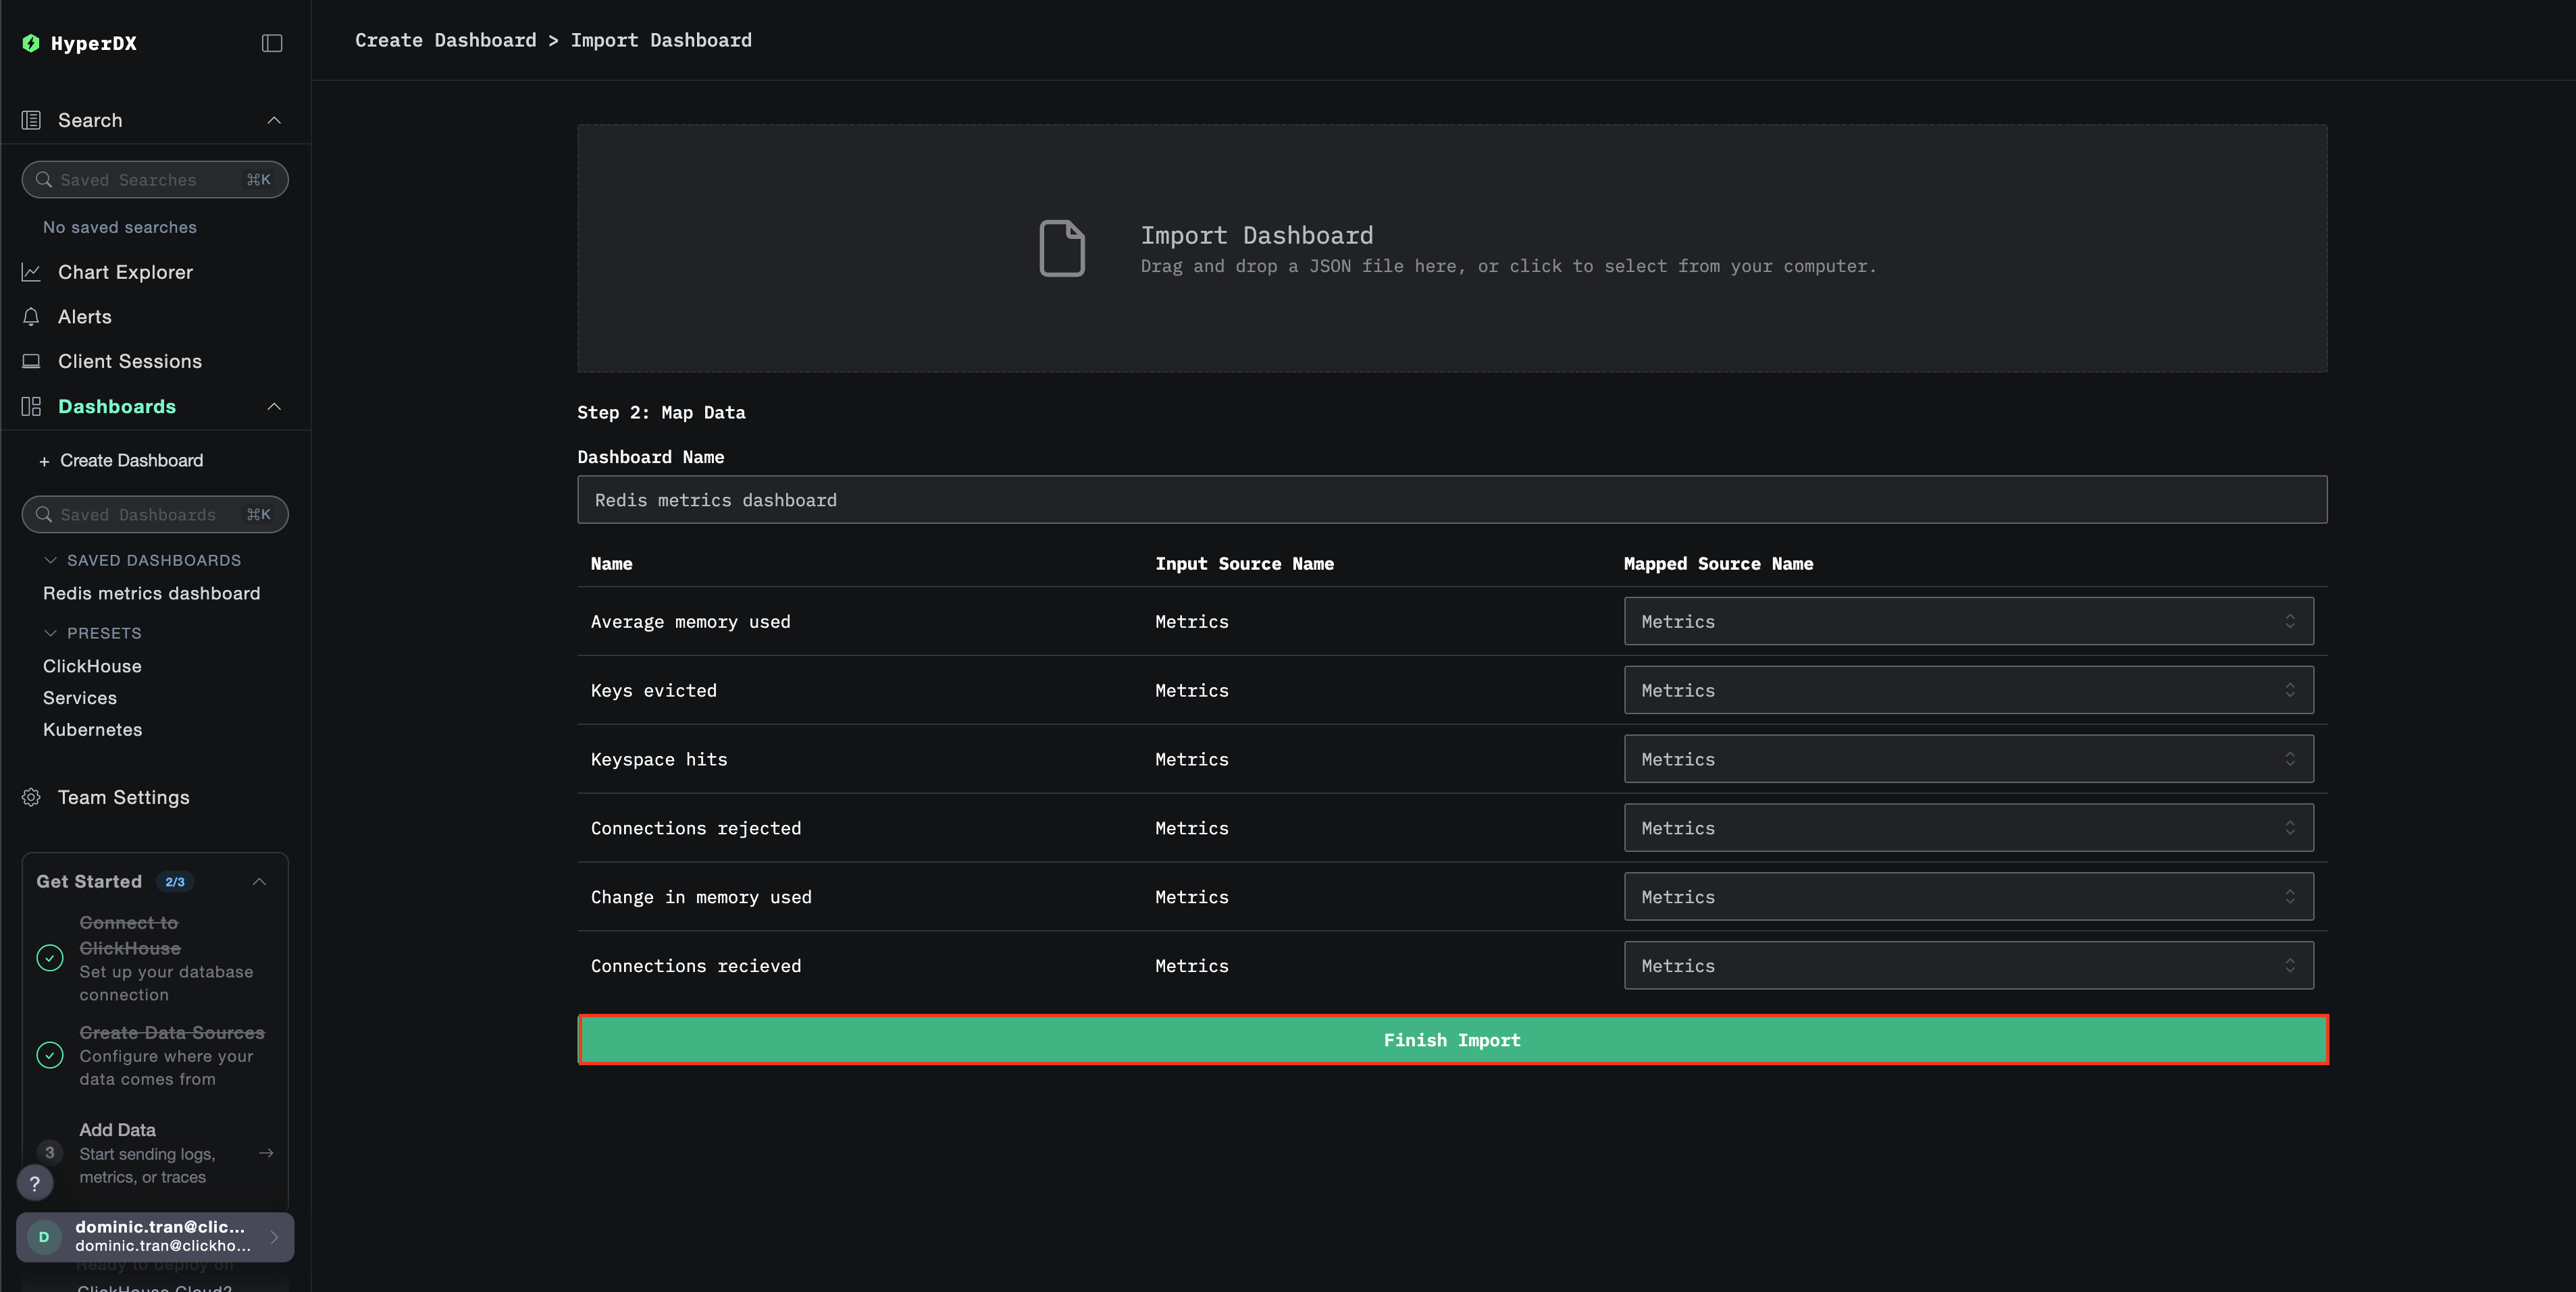Click the Alerts bell icon
Viewport: 2576px width, 1292px height.
(x=31, y=316)
